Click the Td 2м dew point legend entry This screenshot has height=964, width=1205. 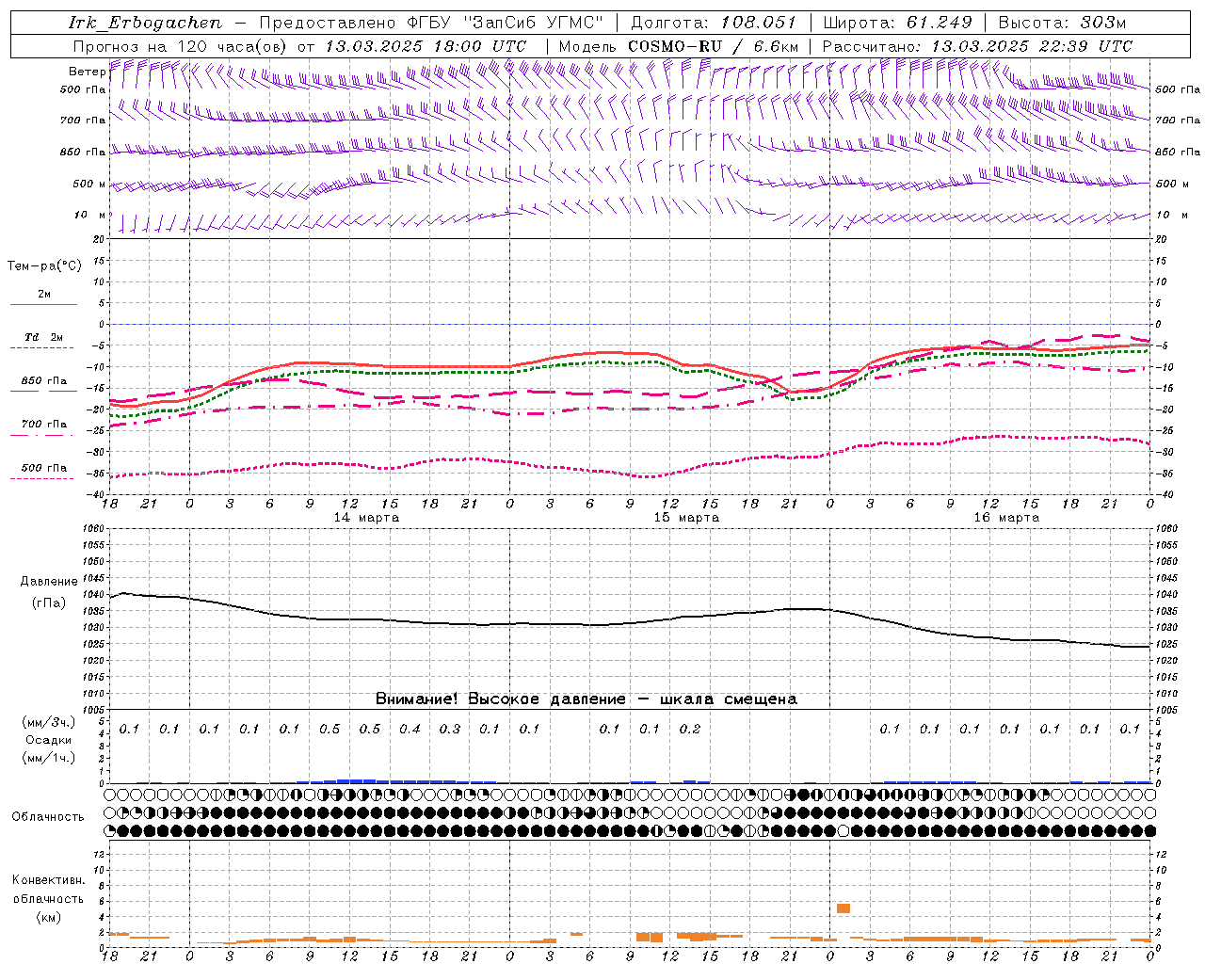(43, 337)
